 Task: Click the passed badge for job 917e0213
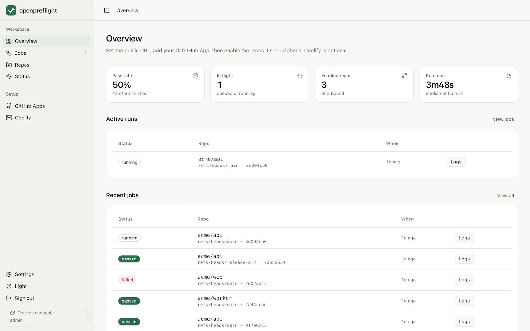(129, 322)
